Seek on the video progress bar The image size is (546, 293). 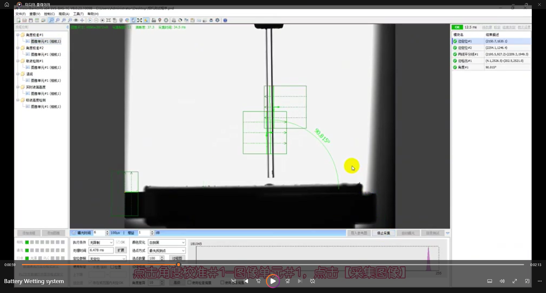[273, 265]
